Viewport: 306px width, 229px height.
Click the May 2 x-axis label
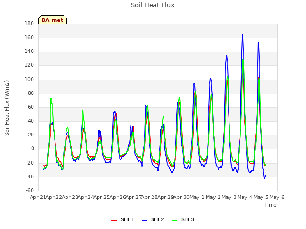pyautogui.click(x=213, y=197)
